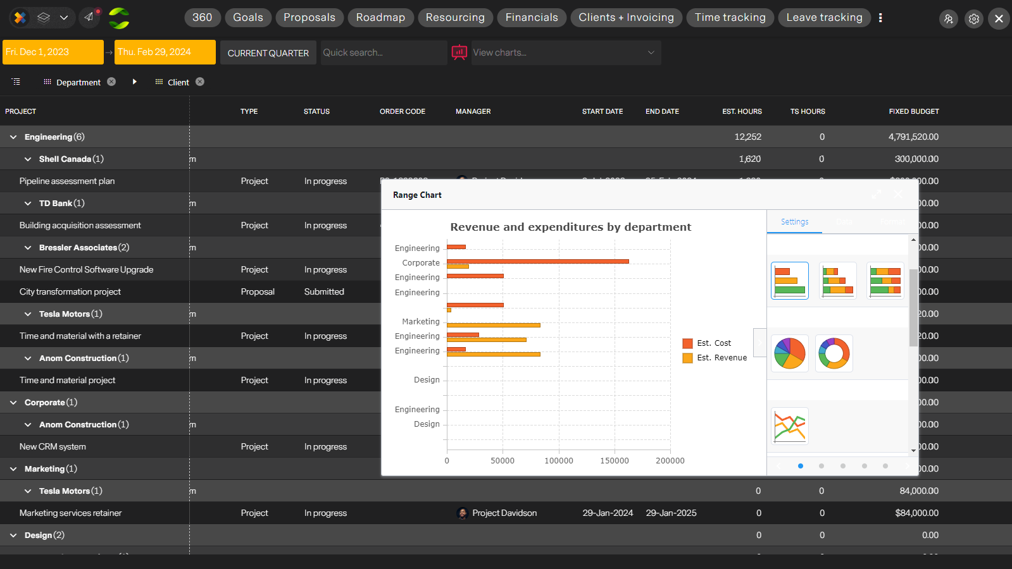1012x569 pixels.
Task: Select the first pagination dot in chart panel
Action: [x=801, y=466]
